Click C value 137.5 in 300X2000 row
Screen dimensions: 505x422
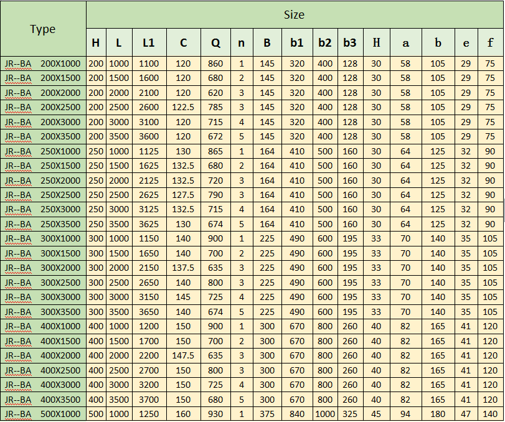tap(183, 268)
